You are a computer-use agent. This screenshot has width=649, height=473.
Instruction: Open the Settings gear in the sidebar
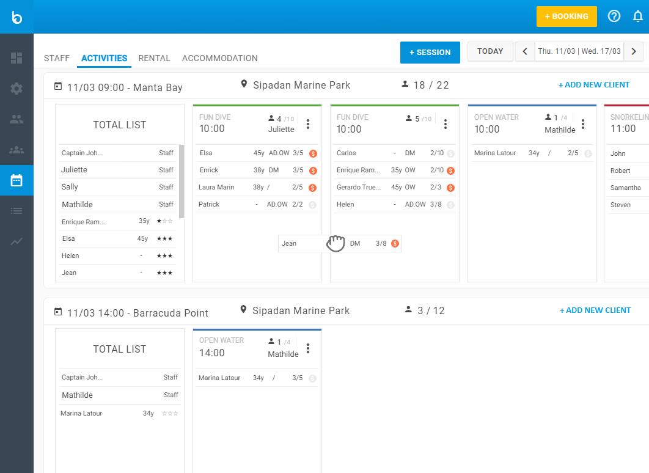tap(16, 89)
